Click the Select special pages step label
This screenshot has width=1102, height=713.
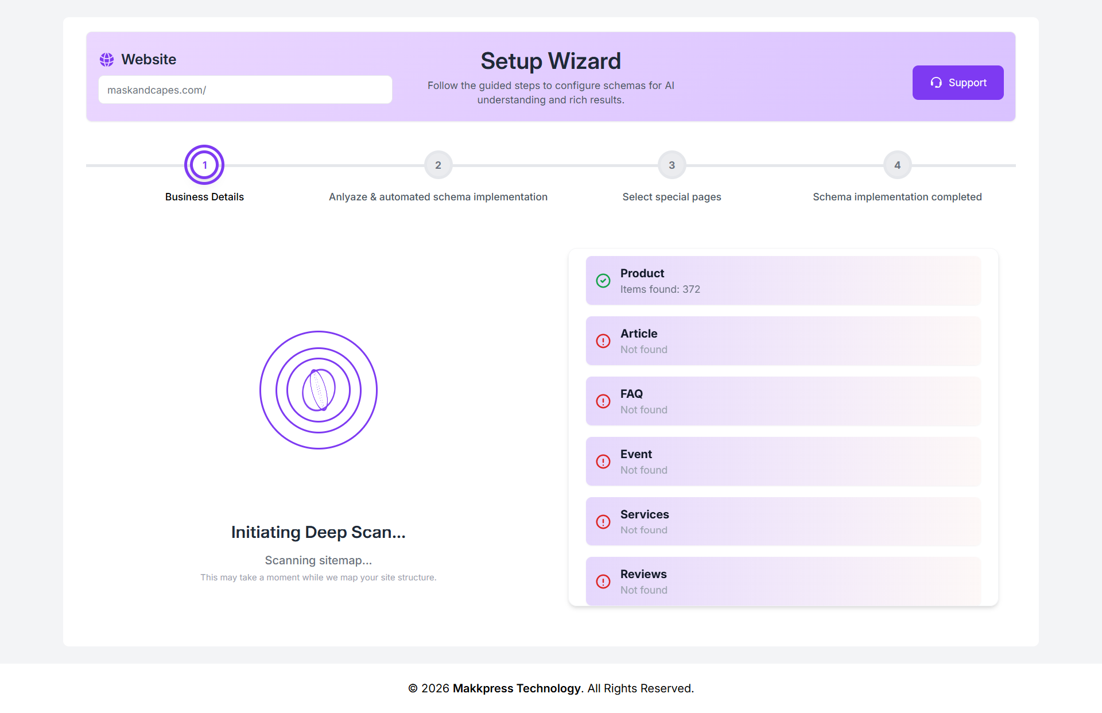click(672, 197)
